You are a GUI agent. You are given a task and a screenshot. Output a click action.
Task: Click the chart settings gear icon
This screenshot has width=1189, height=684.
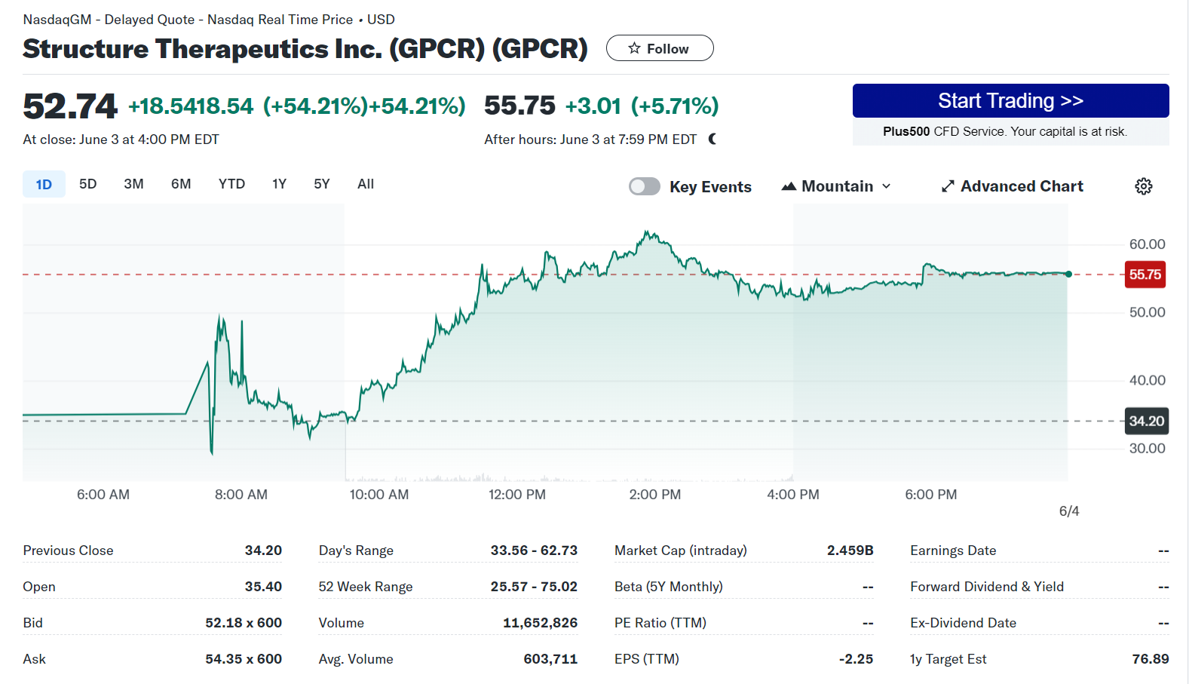[x=1143, y=186]
